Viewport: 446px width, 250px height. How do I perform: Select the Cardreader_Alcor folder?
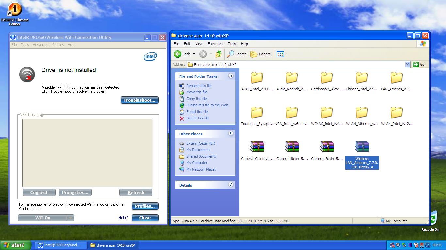coord(327,81)
